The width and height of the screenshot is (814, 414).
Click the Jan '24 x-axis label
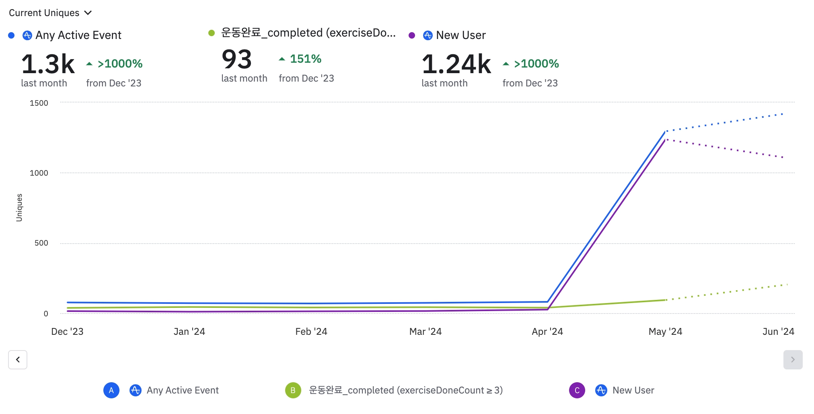click(x=189, y=332)
